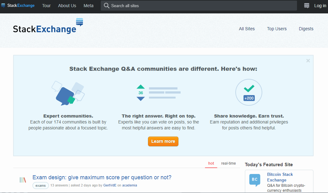This screenshot has height=193, width=328.
Task: Open the About Us page
Action: [x=67, y=6]
